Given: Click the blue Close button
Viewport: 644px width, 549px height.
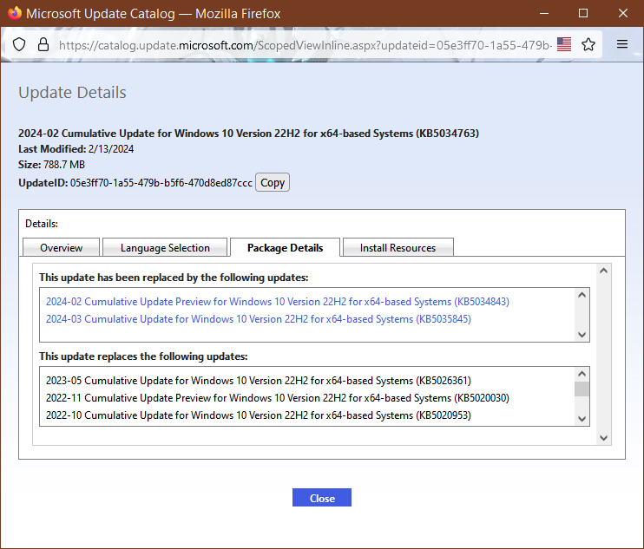Looking at the screenshot, I should (322, 498).
